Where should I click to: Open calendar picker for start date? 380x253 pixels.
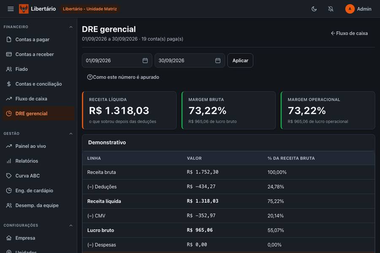click(145, 61)
